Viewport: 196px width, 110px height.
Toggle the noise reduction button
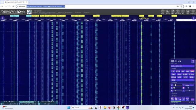click(x=171, y=91)
